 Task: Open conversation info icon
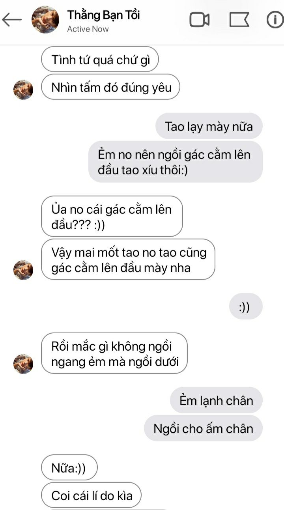click(x=275, y=20)
